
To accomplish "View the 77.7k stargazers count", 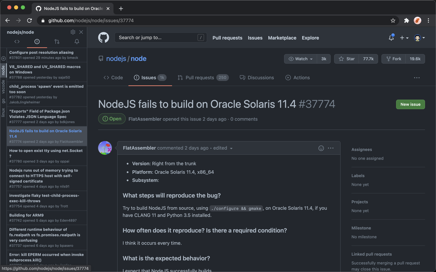I will tap(368, 59).
